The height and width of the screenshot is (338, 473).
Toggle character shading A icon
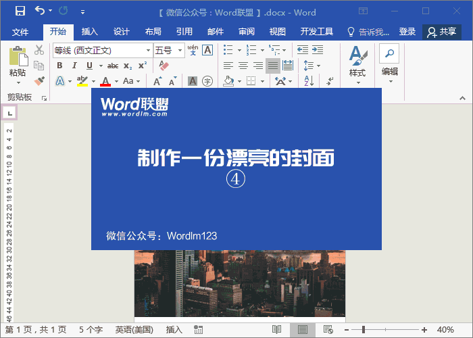pos(193,81)
